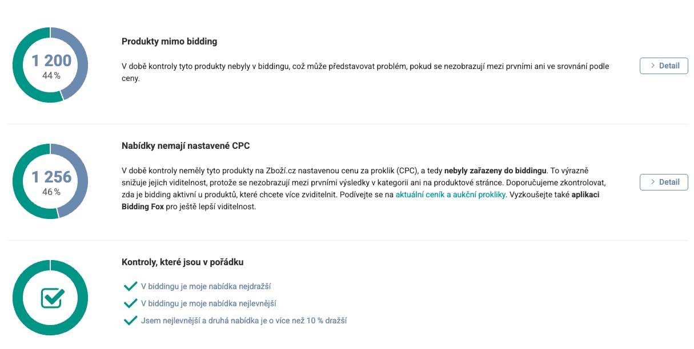Screen dimensions: 694x349
Task: Click the 46 % label in second chart
Action: point(51,192)
